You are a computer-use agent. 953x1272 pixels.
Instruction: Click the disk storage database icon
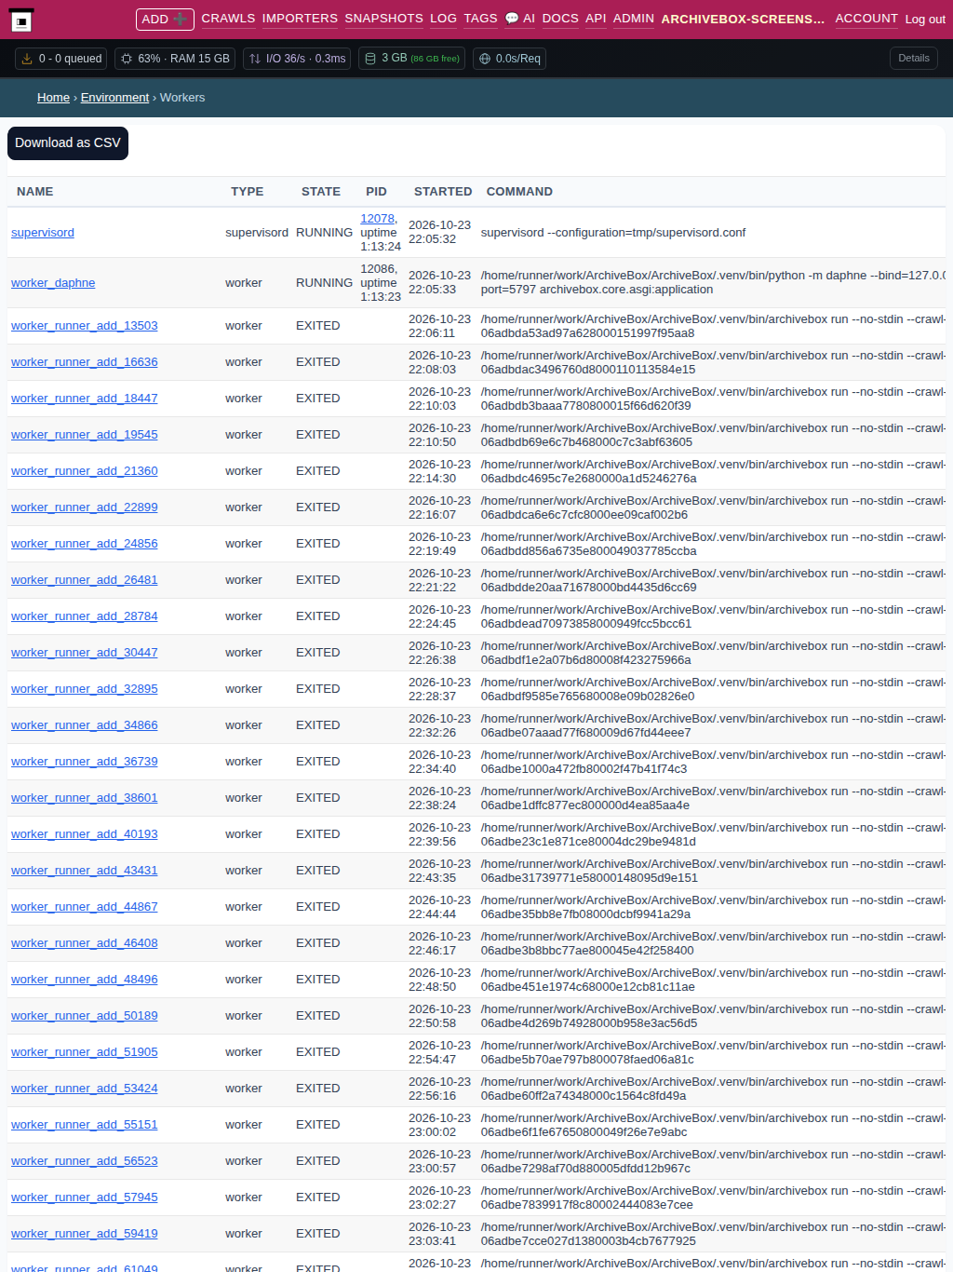[x=370, y=59]
